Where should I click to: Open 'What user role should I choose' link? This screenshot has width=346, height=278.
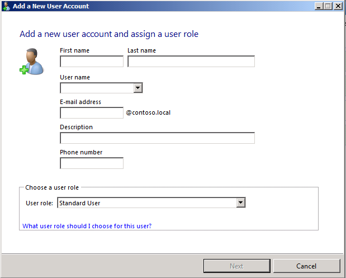(87, 226)
